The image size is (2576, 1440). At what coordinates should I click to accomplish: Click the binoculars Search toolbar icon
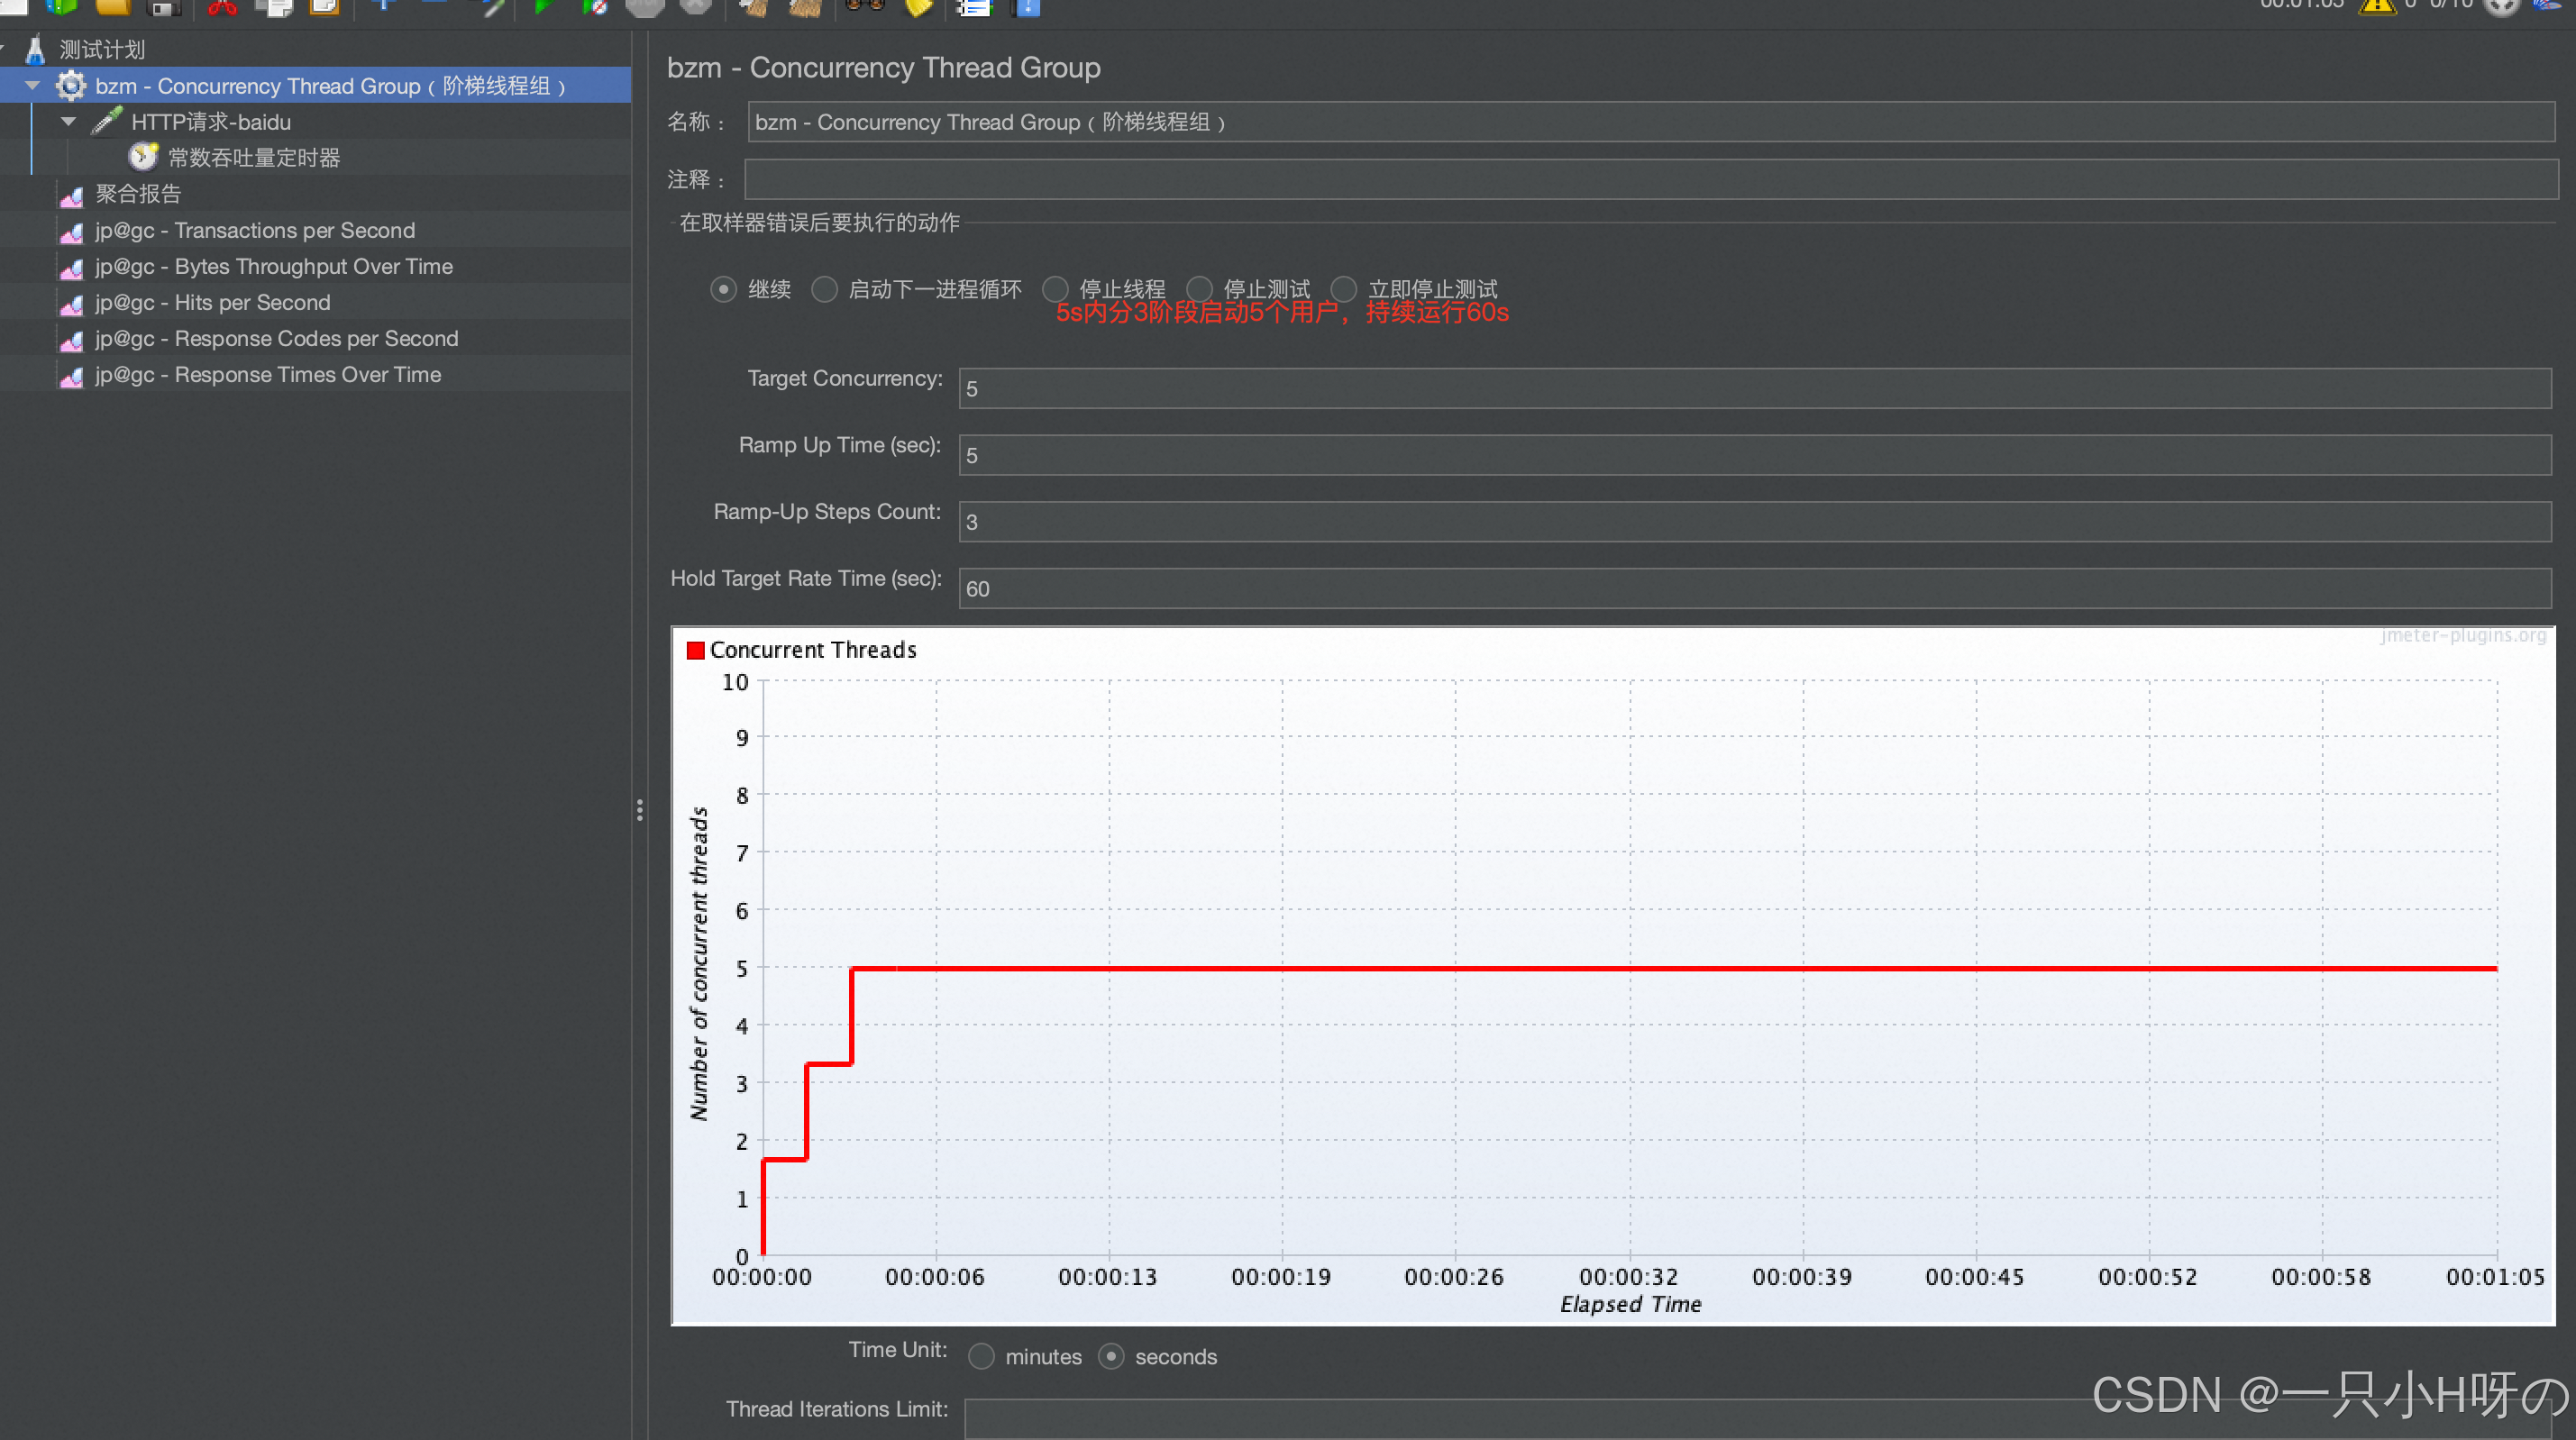(865, 5)
